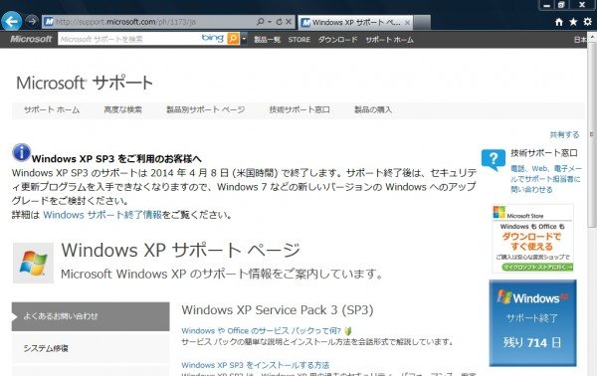Click the Microsoft サポート search field
Viewport: 597px width, 376px height.
(129, 39)
